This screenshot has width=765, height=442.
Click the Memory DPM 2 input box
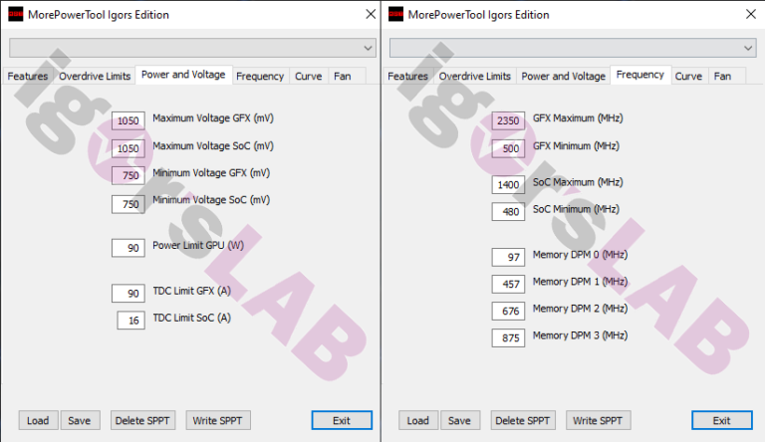click(x=508, y=311)
